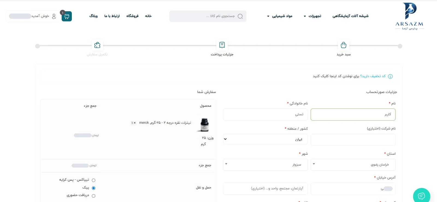This screenshot has width=437, height=202.
Task: Click the خوش آمدید account text
Action: [40, 16]
